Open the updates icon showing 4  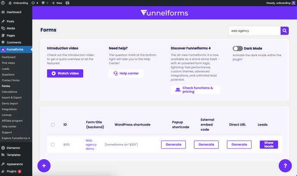(35, 3)
